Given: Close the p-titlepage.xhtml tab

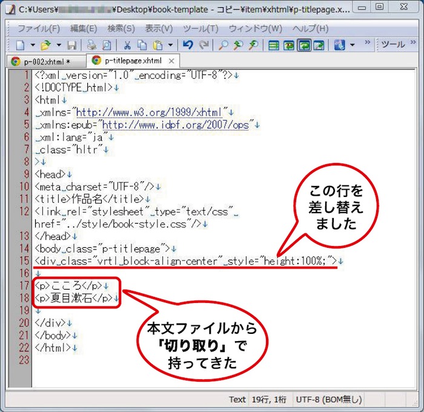Looking at the screenshot, I should [171, 61].
